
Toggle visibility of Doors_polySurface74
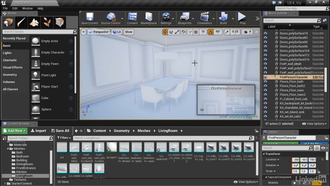tap(265, 34)
